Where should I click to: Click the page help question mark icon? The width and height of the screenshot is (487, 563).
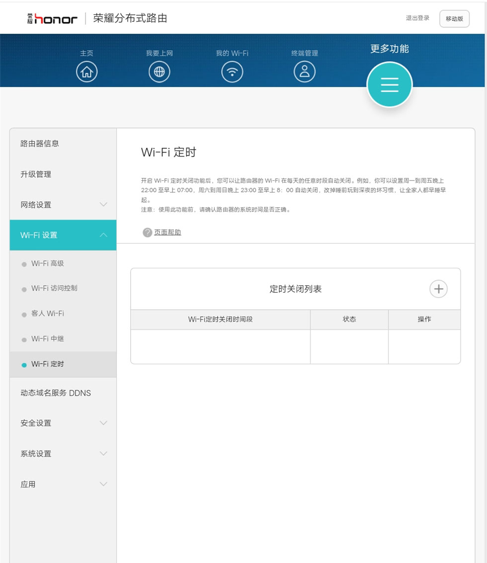tap(148, 233)
